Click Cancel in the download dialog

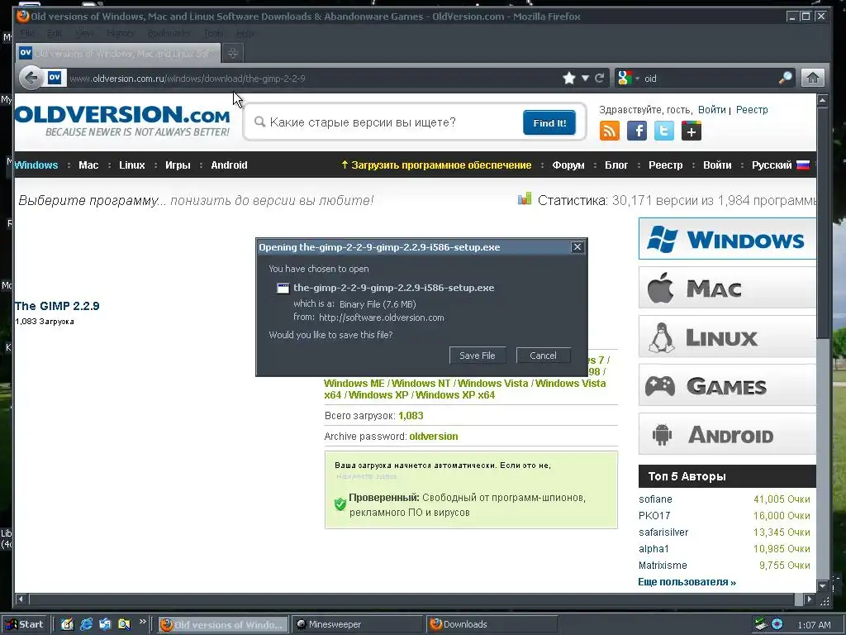coord(543,356)
